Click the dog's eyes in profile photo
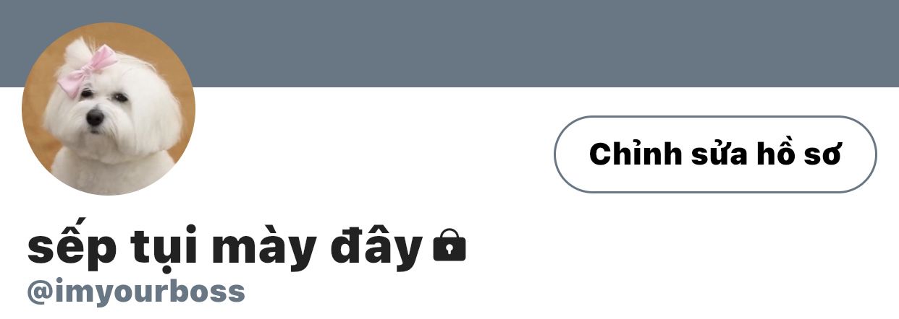The image size is (899, 319). pyautogui.click(x=103, y=95)
